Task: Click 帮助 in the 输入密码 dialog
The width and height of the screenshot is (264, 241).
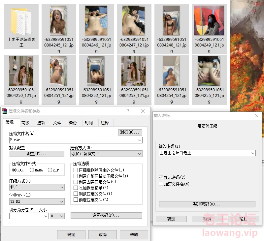Action: 243,219
